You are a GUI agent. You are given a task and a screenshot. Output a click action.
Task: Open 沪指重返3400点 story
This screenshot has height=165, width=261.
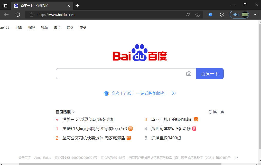click(166, 138)
